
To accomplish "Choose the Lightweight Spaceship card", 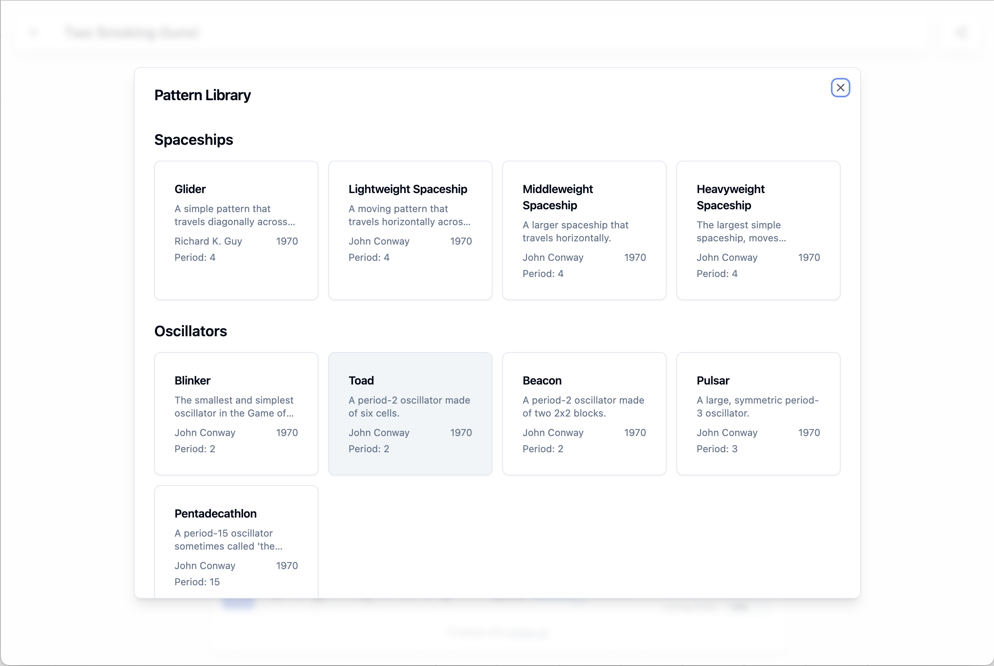I will [x=410, y=230].
